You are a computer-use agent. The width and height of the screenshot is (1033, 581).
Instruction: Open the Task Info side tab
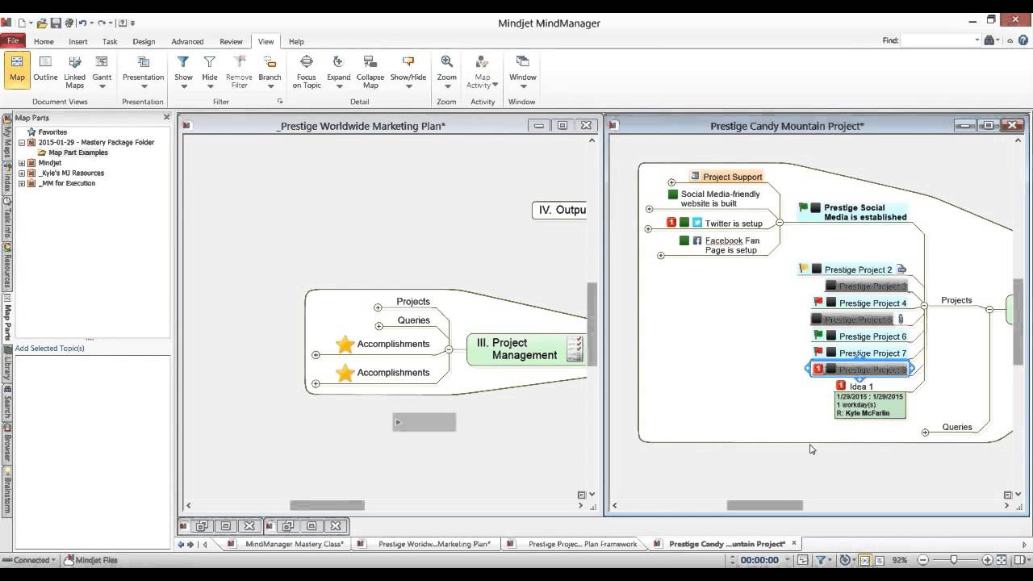[x=6, y=217]
